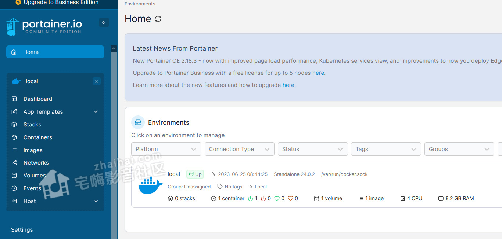Click the heartbeat pulse icon next to the timestamp
This screenshot has height=239, width=502.
tap(214, 174)
